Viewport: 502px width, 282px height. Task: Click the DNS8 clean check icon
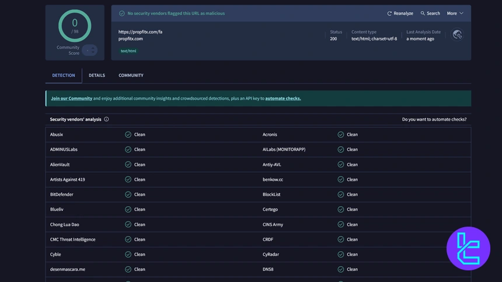[x=341, y=270]
